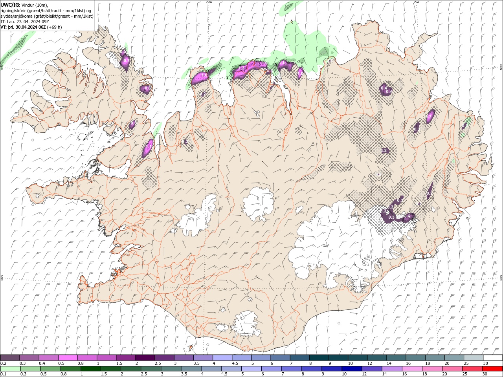Click the bright red swatch labeled 30 in lower row
This screenshot has height=377, width=503.
point(493,368)
